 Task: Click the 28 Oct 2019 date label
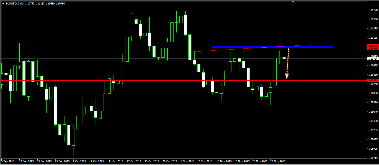pyautogui.click(x=170, y=161)
